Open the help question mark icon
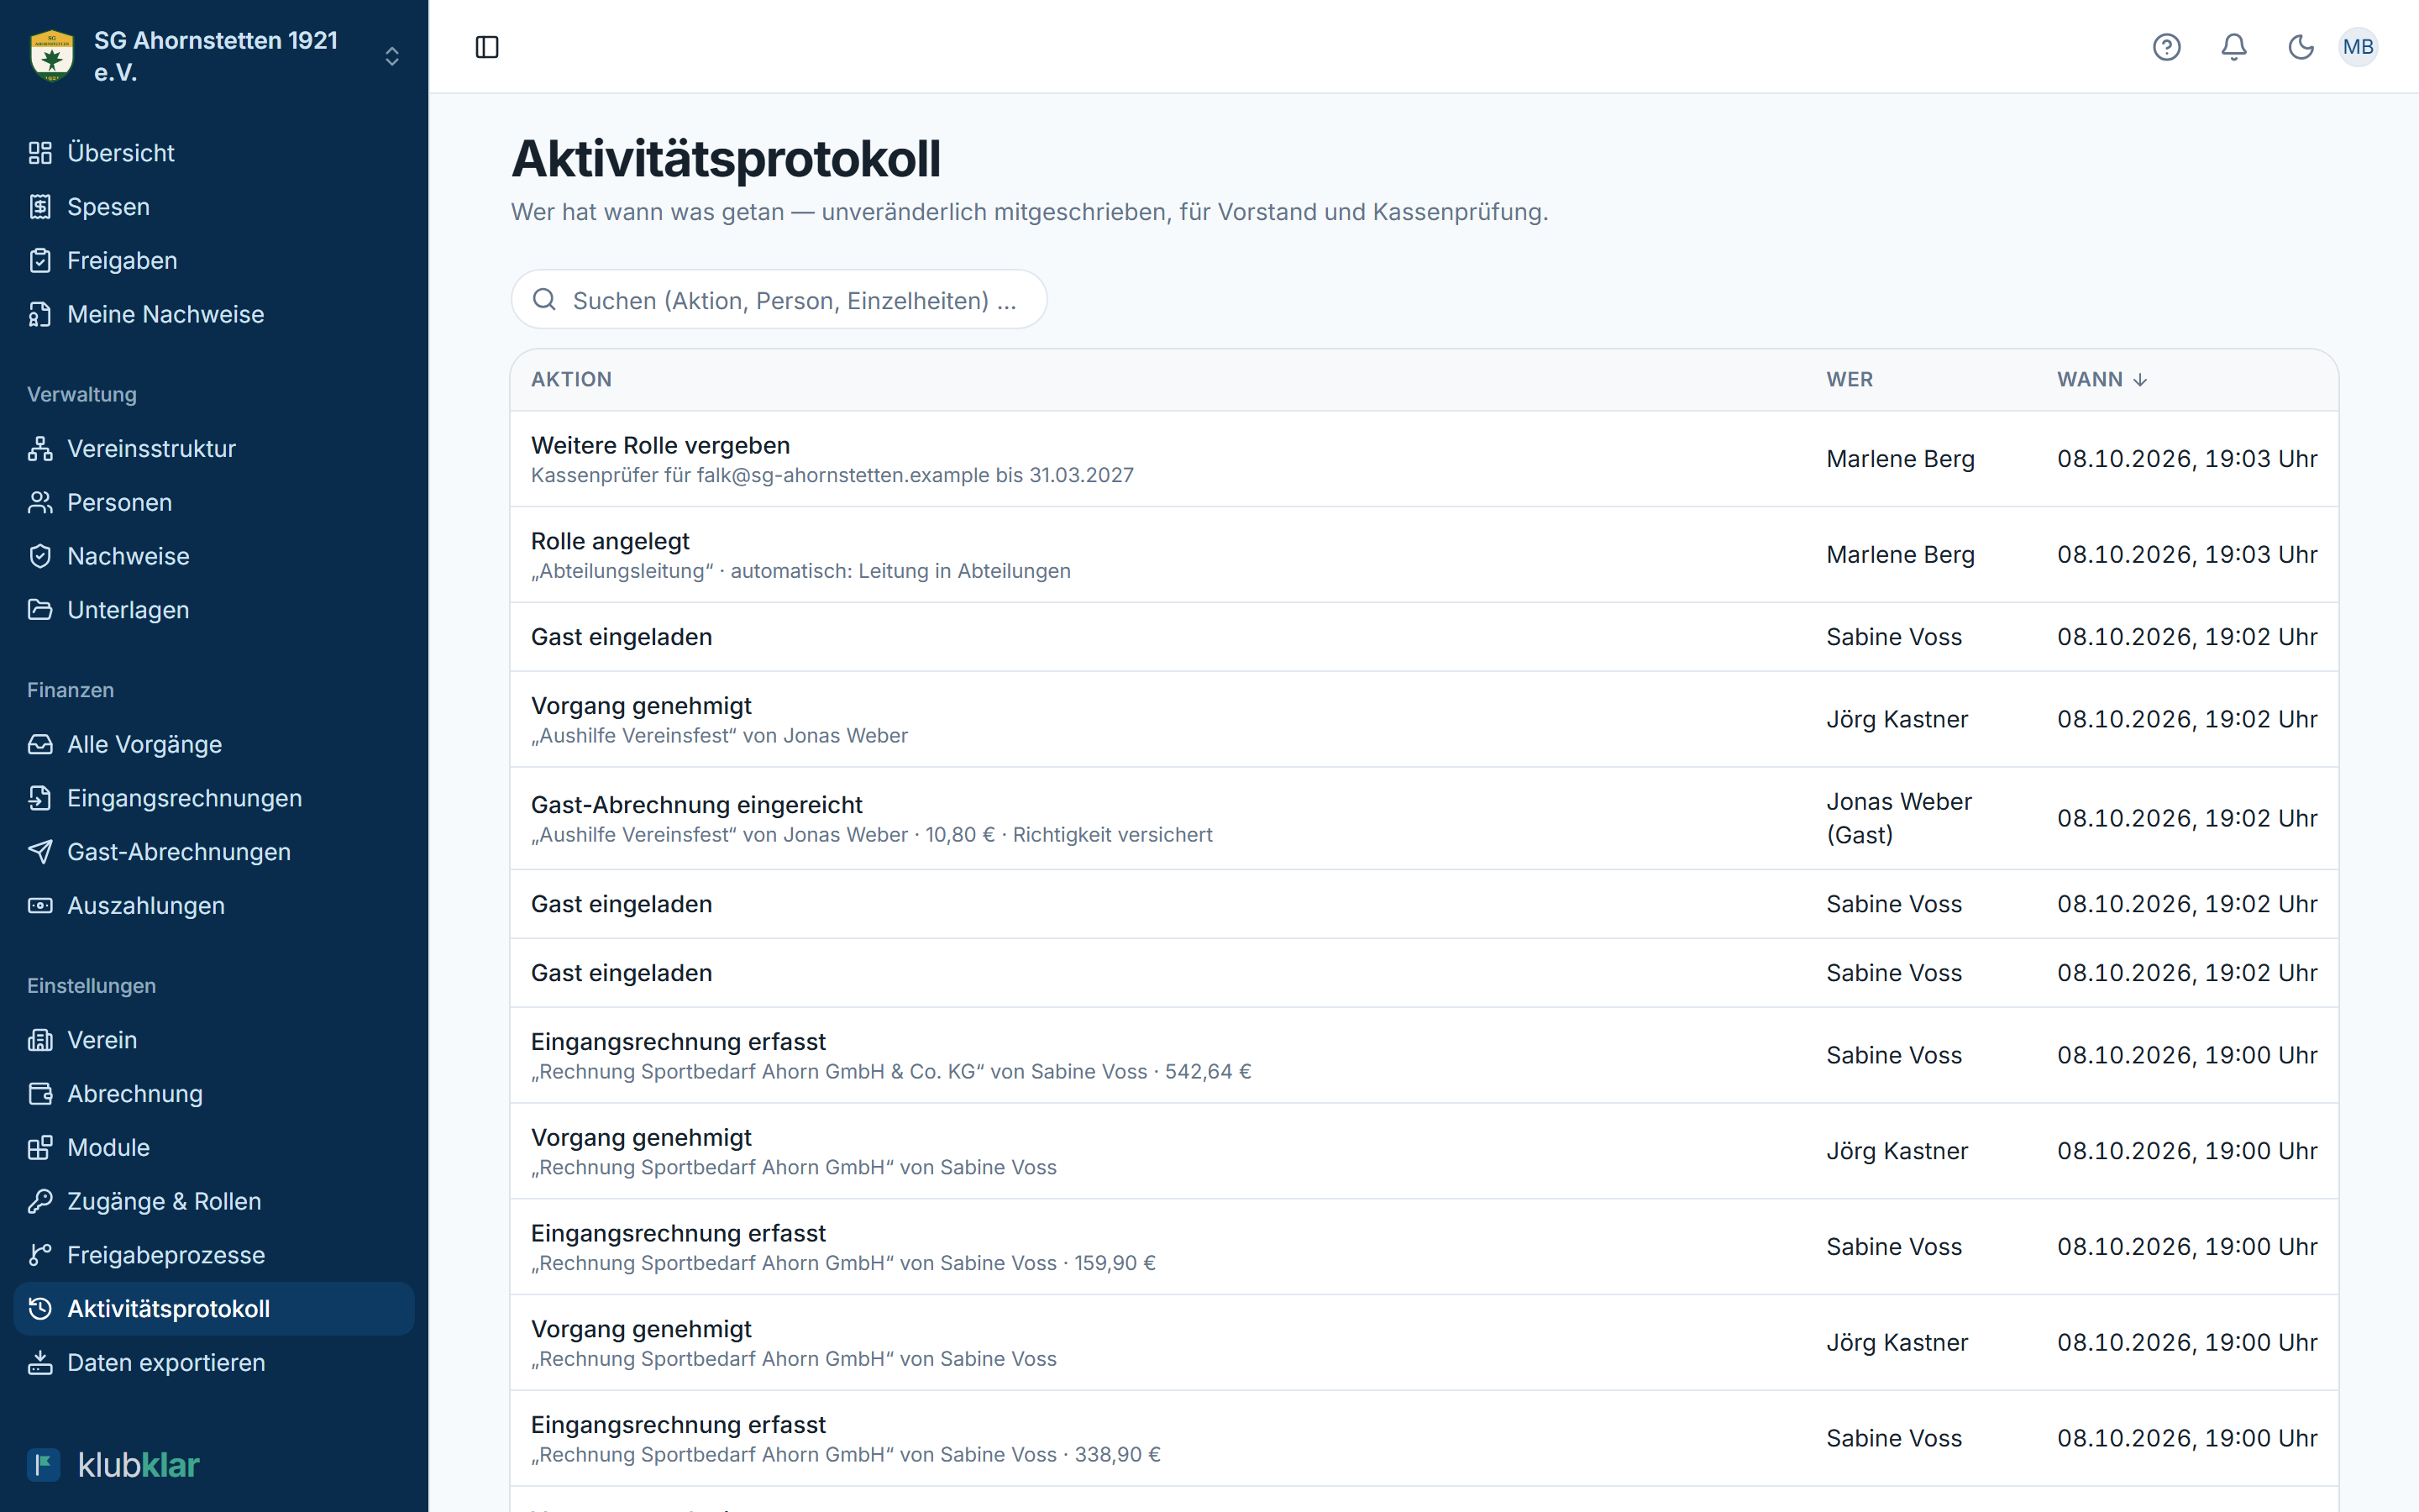The width and height of the screenshot is (2419, 1512). coord(2166,47)
